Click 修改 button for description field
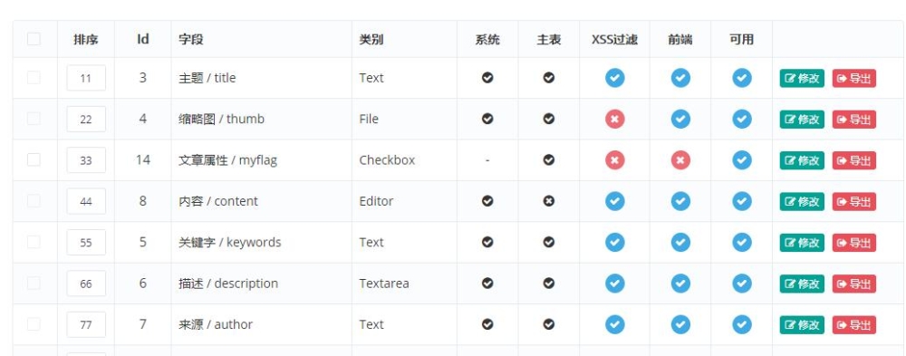 (x=802, y=284)
